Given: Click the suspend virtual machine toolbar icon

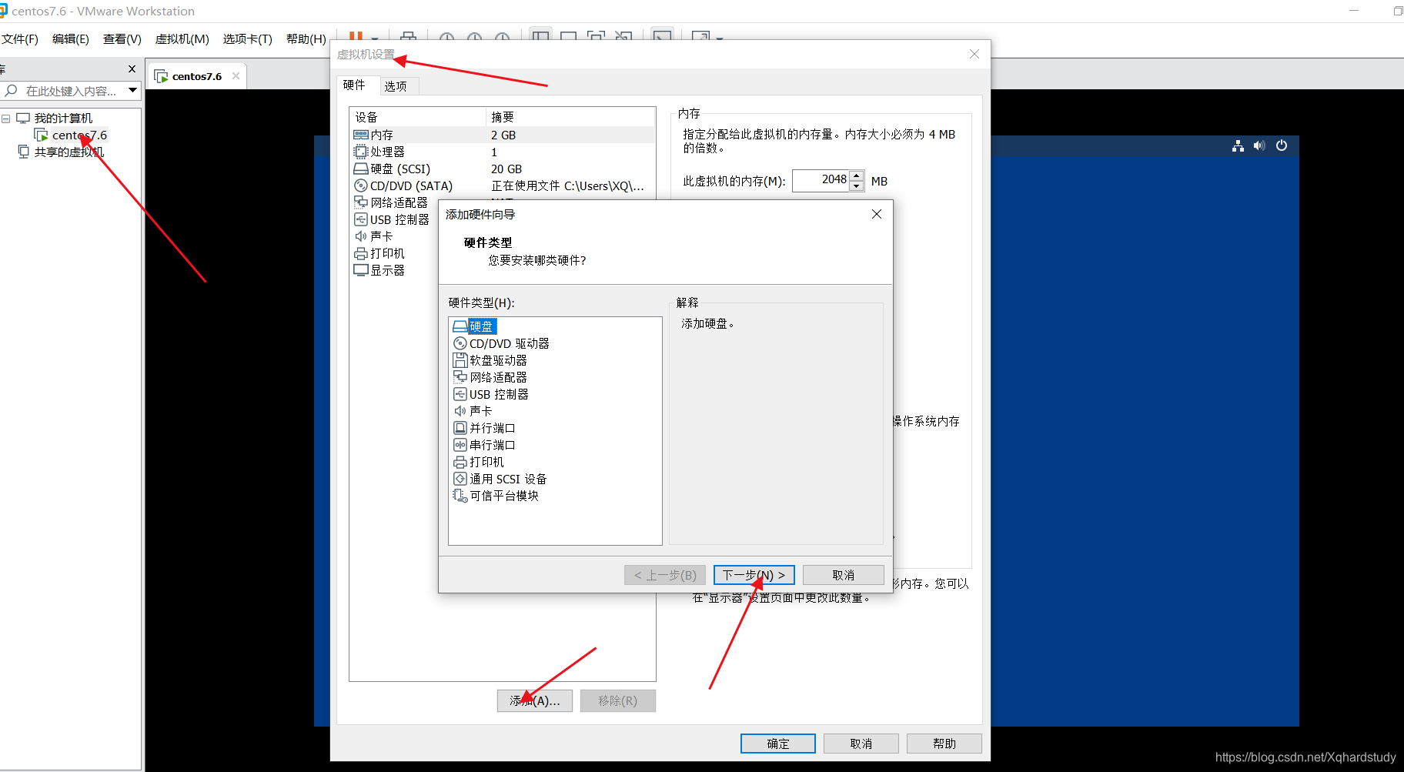Looking at the screenshot, I should click(x=356, y=36).
